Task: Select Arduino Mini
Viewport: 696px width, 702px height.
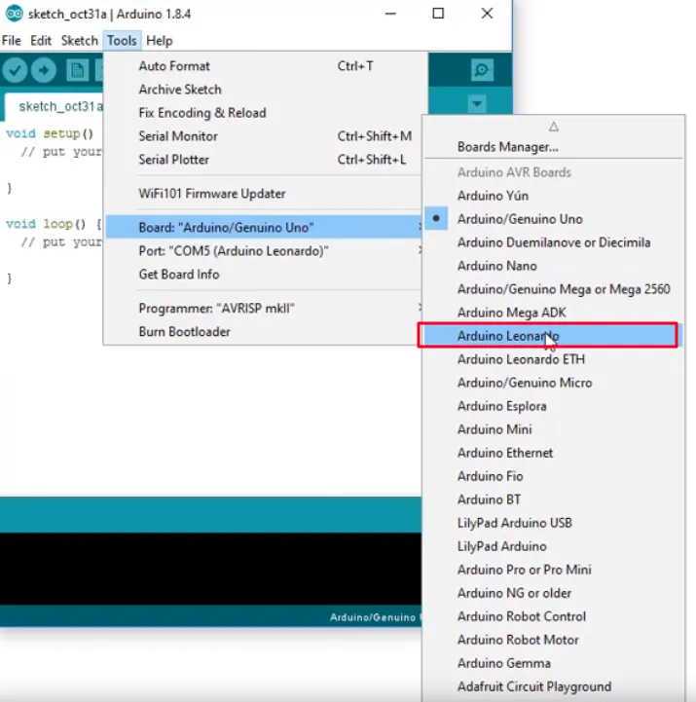Action: click(x=553, y=429)
